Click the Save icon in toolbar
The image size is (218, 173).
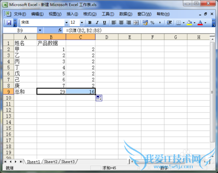tap(9, 23)
